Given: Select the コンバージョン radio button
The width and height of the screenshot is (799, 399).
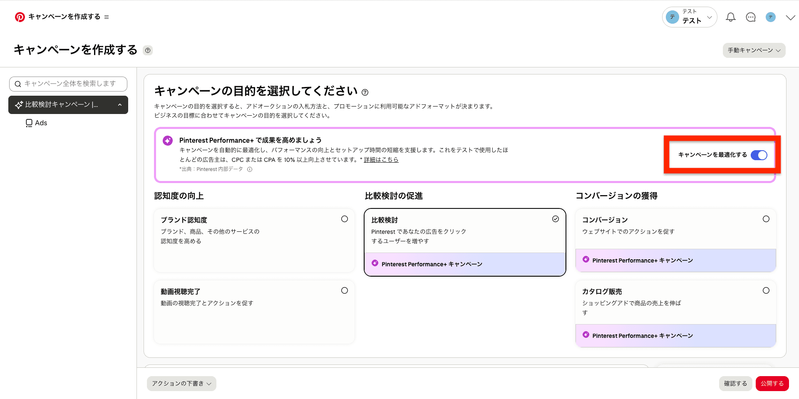Looking at the screenshot, I should coord(766,219).
